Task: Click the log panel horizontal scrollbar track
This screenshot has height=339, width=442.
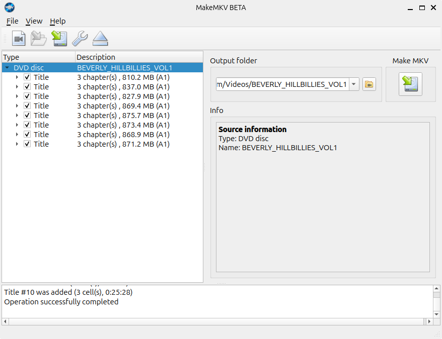Action: click(x=216, y=321)
